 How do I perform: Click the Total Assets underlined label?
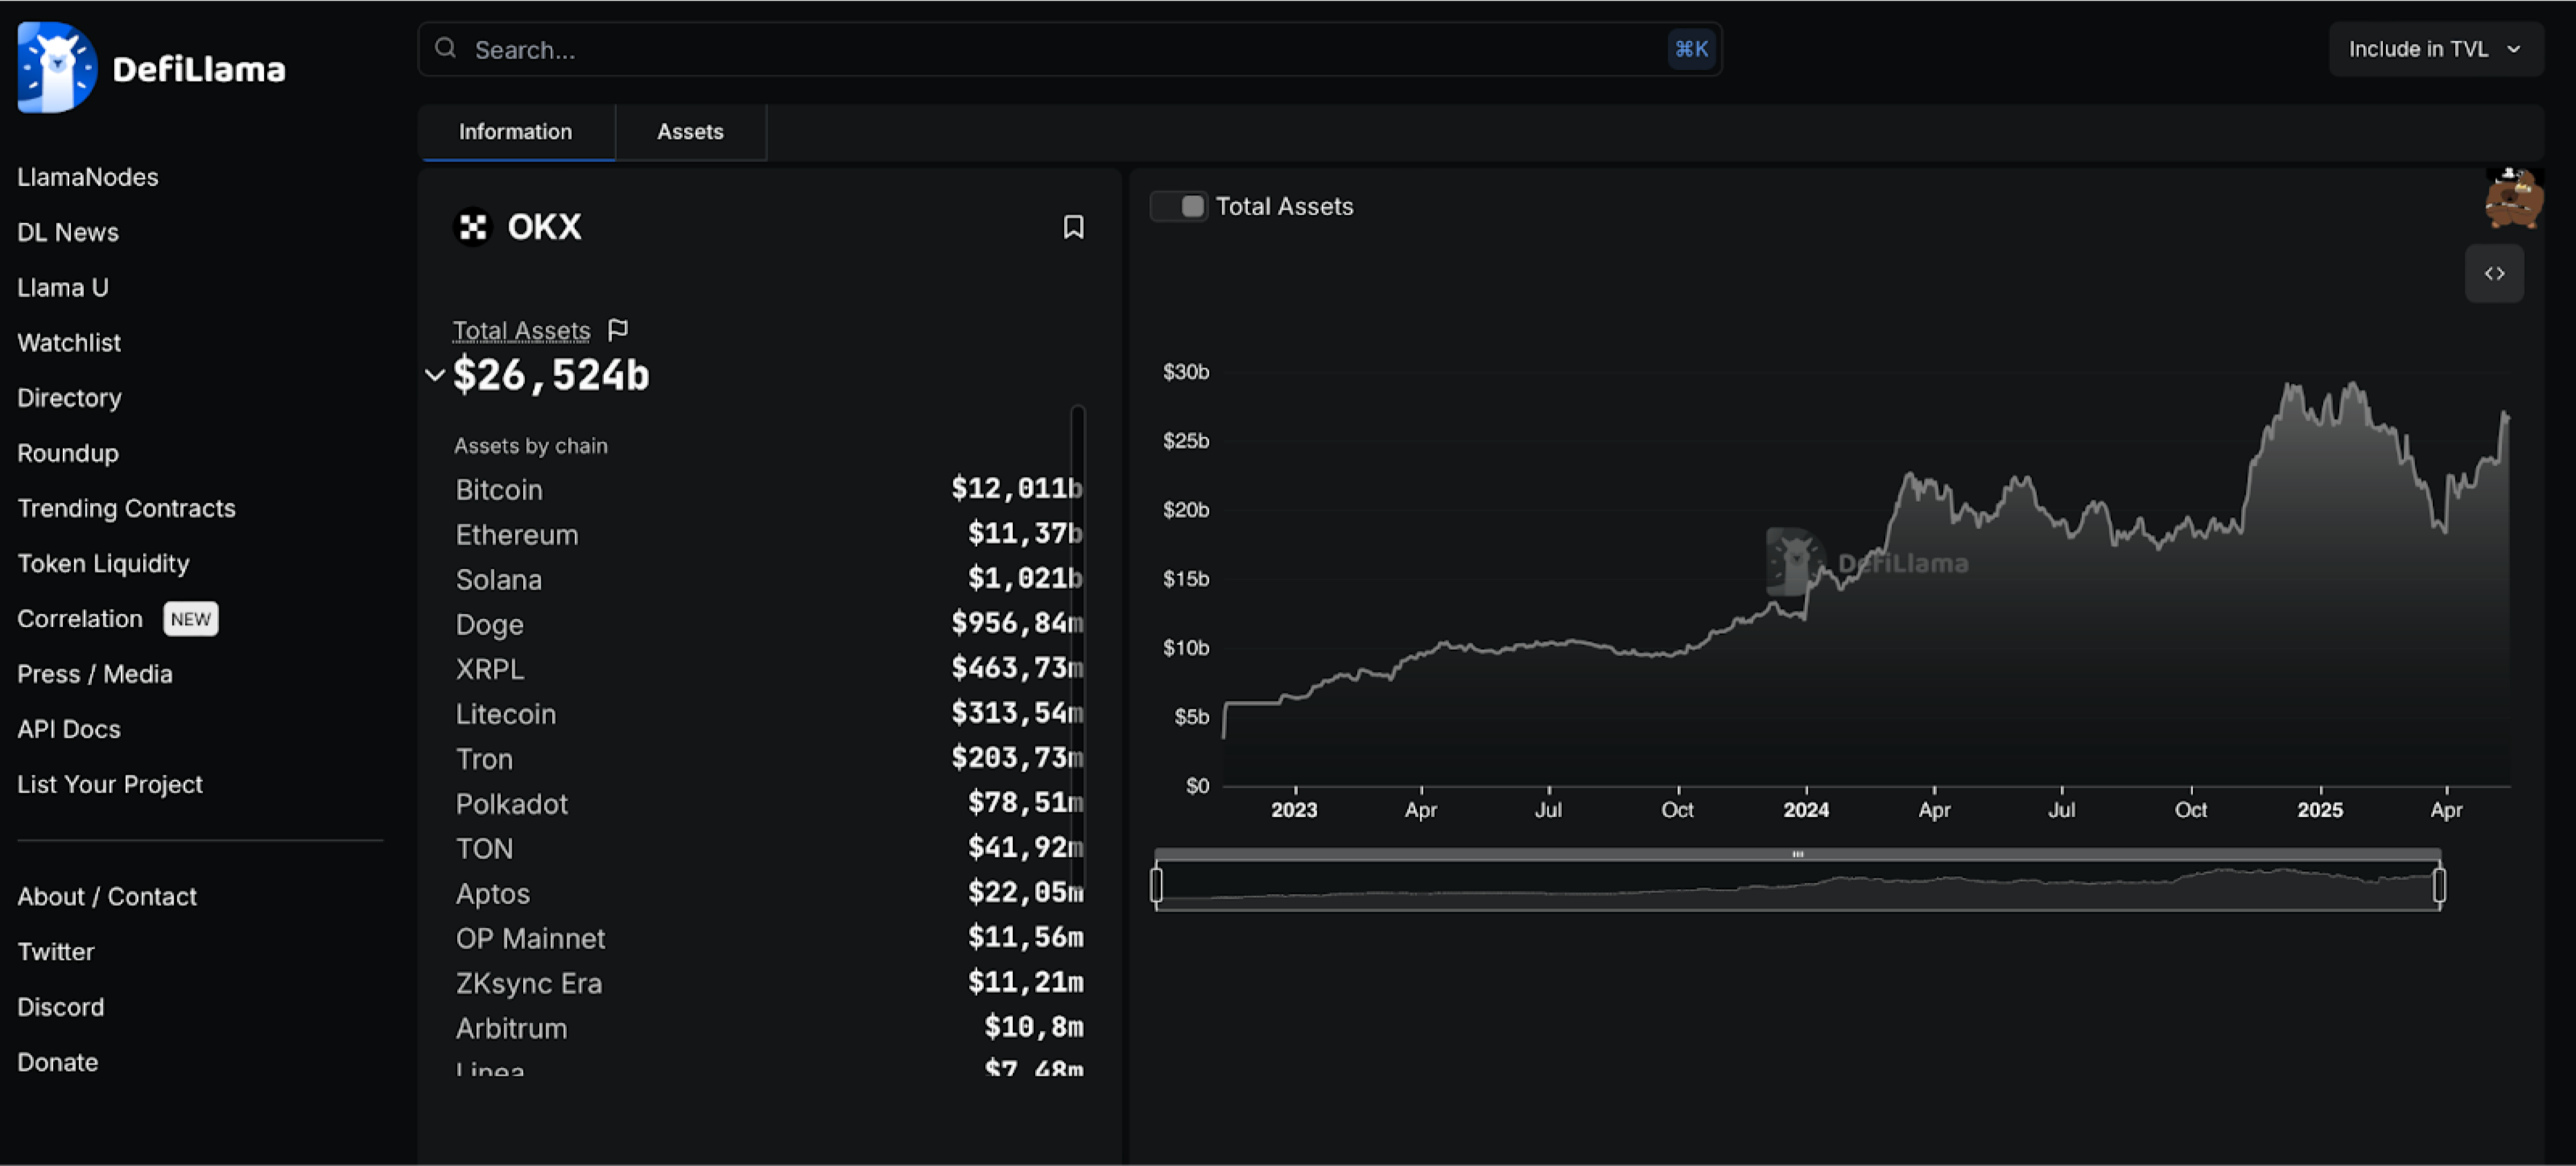point(521,330)
